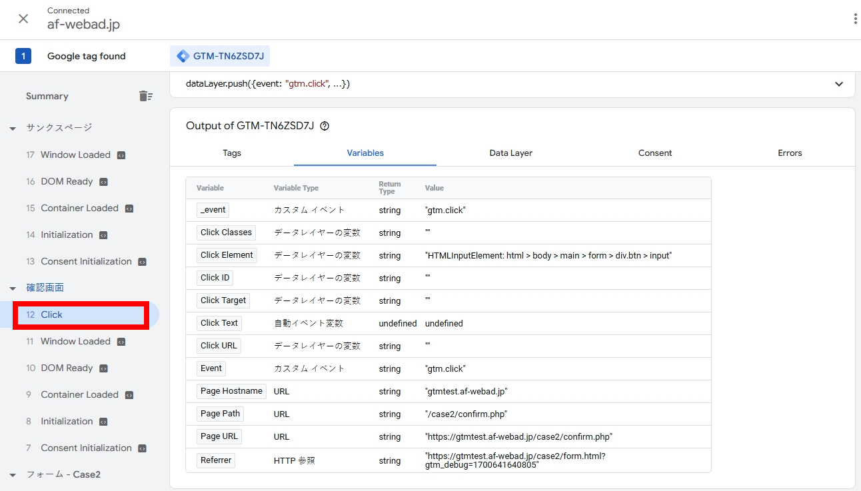Image resolution: width=861 pixels, height=491 pixels.
Task: Open the three-dot more options menu
Action: pos(855,19)
